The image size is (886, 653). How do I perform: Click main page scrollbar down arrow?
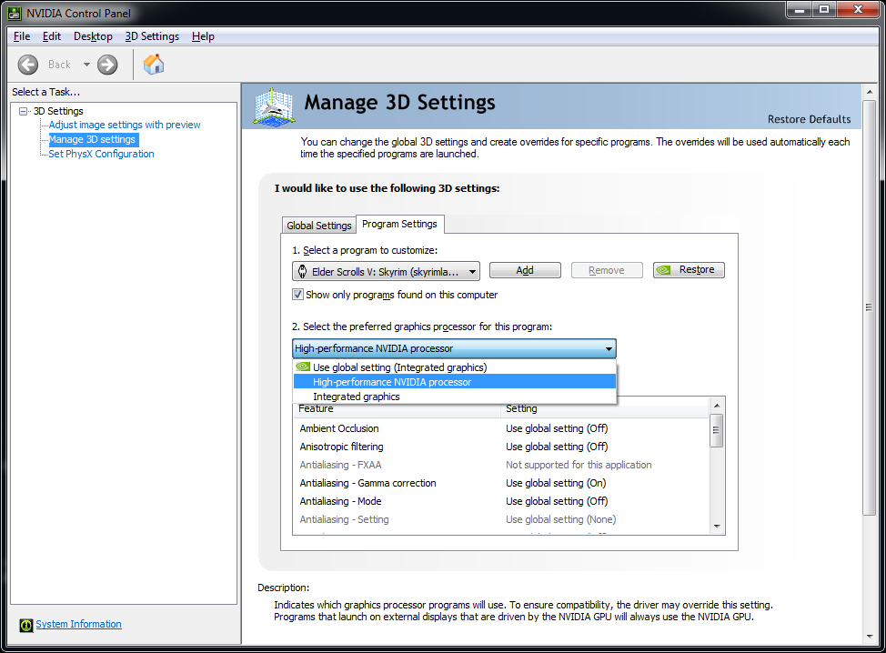870,637
